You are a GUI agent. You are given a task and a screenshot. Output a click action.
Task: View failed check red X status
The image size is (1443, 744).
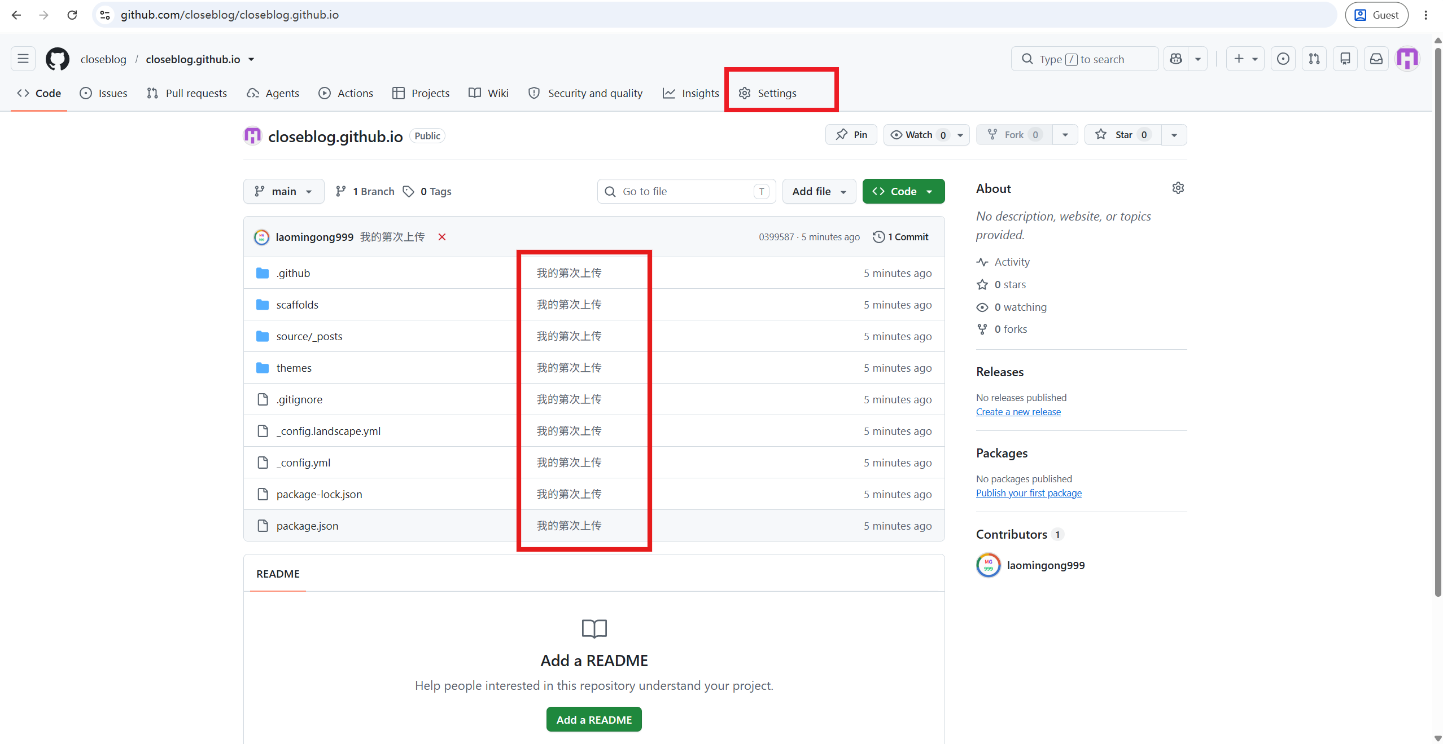pyautogui.click(x=442, y=237)
